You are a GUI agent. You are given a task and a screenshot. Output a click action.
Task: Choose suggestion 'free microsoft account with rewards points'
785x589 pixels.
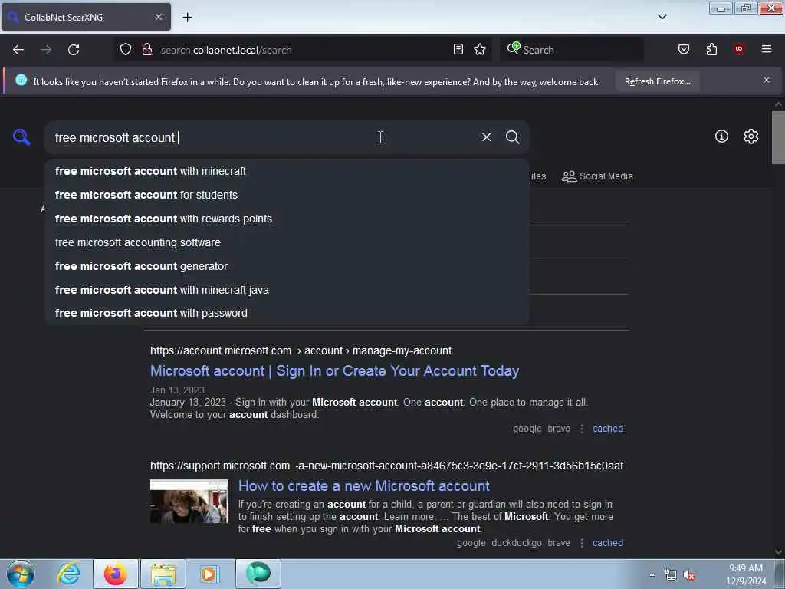(x=287, y=219)
